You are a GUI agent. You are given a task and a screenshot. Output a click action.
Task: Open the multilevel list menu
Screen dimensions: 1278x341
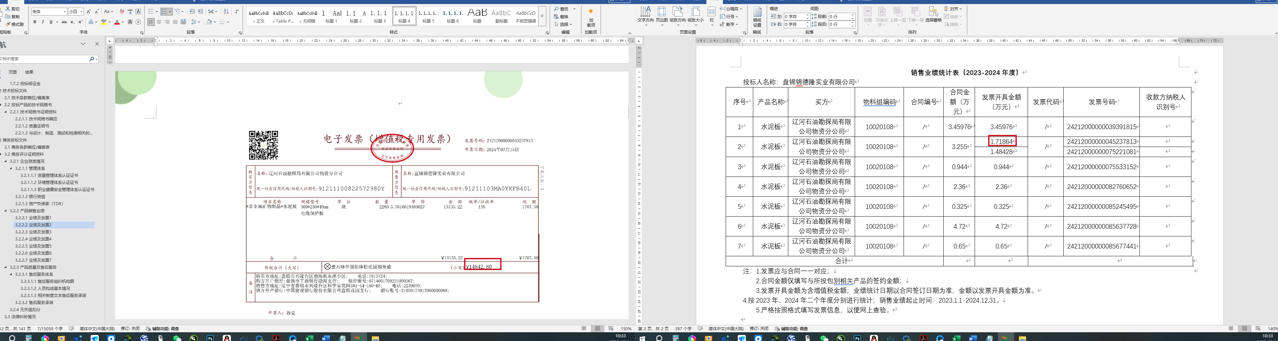coord(179,11)
